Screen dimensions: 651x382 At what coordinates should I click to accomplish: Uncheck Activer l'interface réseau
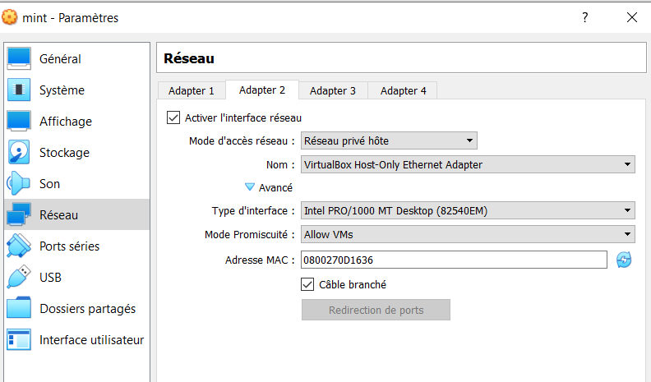(x=173, y=118)
